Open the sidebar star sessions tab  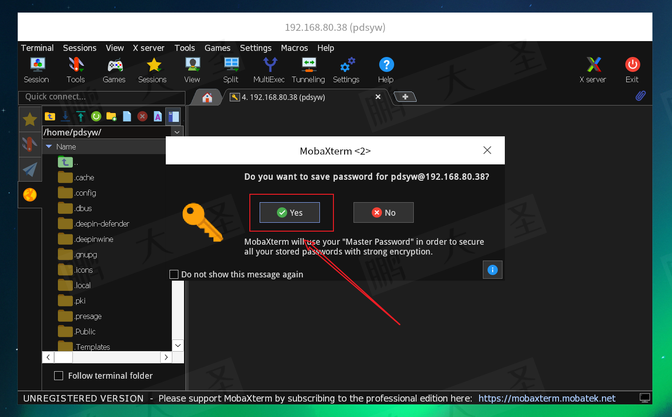pos(30,120)
